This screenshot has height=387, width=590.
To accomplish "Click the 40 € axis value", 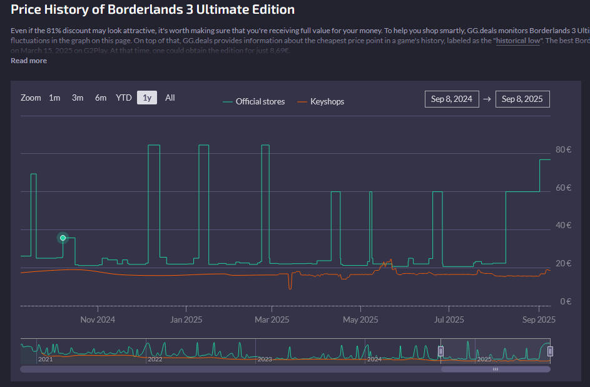I will tap(563, 225).
